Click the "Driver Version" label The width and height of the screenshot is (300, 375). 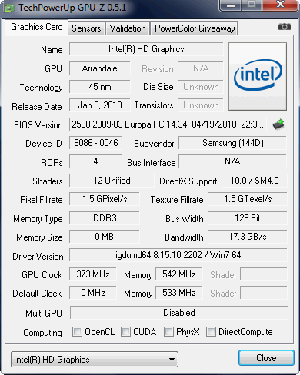tap(38, 257)
